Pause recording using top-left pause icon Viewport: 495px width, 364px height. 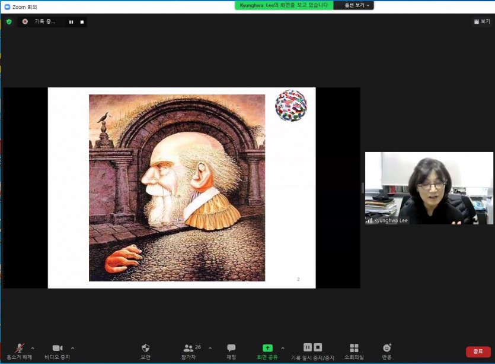click(x=71, y=22)
